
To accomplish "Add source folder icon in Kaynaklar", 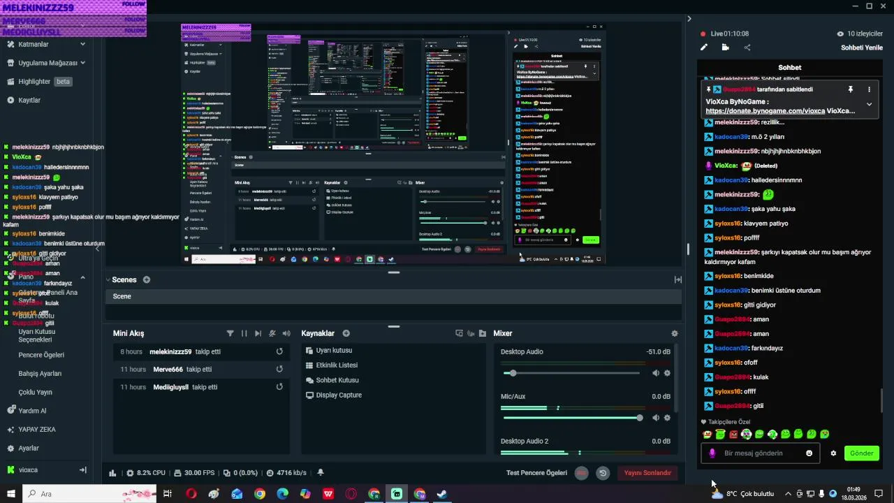I will (482, 333).
